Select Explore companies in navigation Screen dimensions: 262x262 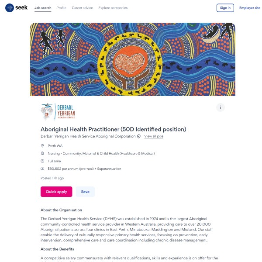coord(113,8)
